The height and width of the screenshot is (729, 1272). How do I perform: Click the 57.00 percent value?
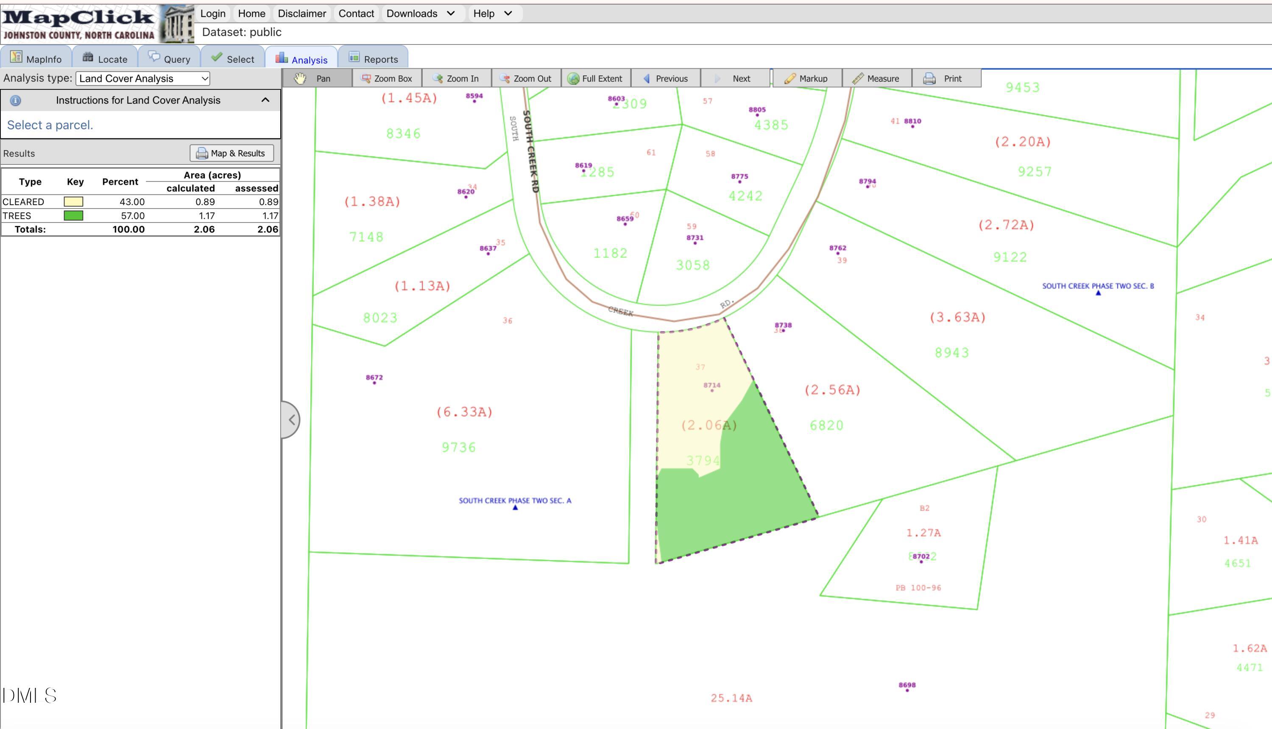tap(132, 216)
